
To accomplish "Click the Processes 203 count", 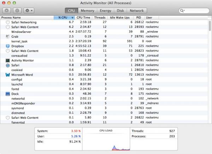I will click(172, 136).
